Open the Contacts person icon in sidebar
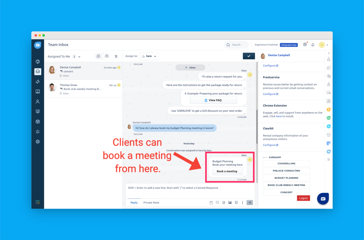Image resolution: width=364 pixels, height=240 pixels. click(38, 102)
